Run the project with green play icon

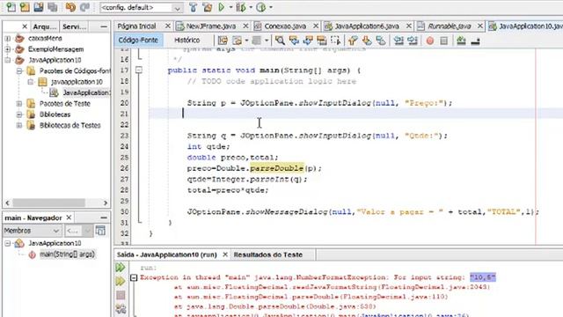[222, 7]
